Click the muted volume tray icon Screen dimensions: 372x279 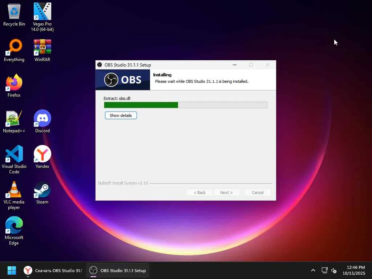[x=334, y=270]
